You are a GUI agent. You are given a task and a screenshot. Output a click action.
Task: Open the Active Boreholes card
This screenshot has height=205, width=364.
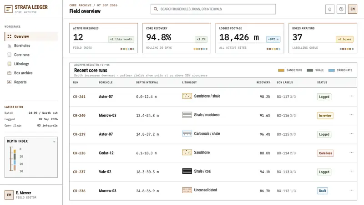104,38
